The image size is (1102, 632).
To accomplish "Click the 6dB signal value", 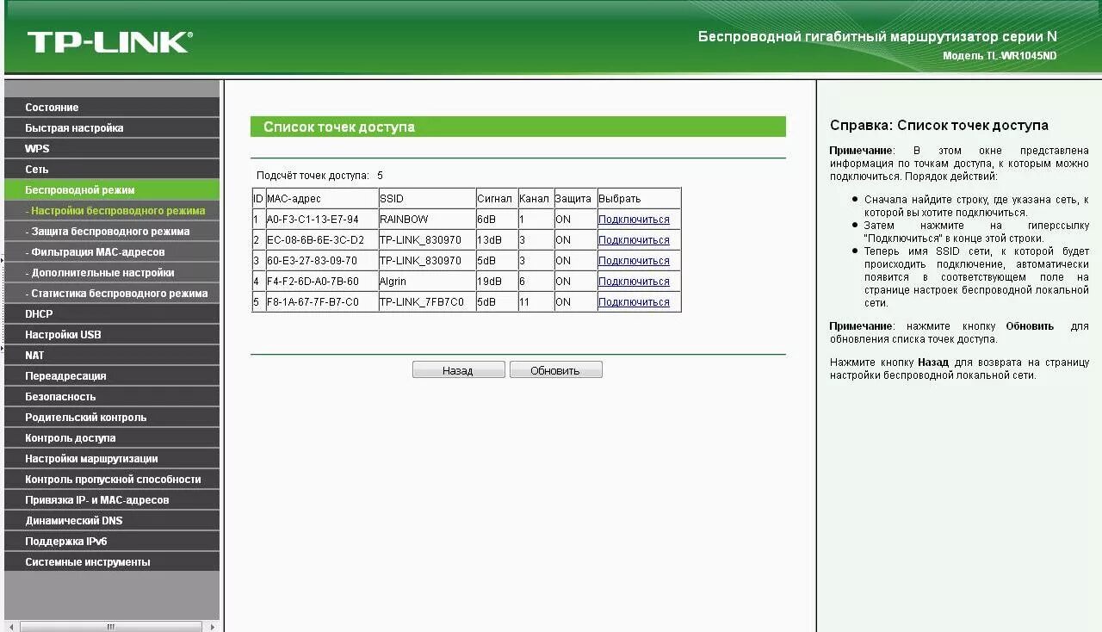I will [486, 220].
